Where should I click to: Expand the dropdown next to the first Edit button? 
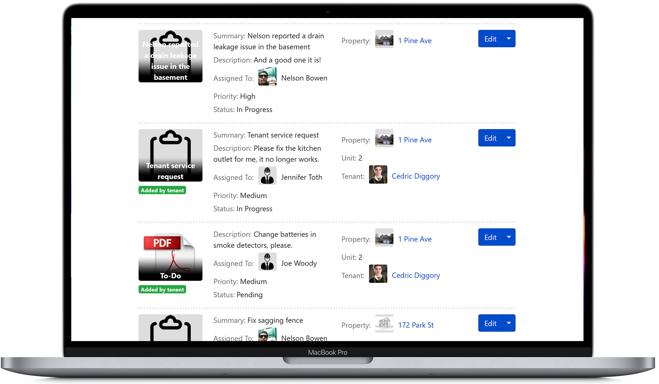tap(509, 38)
